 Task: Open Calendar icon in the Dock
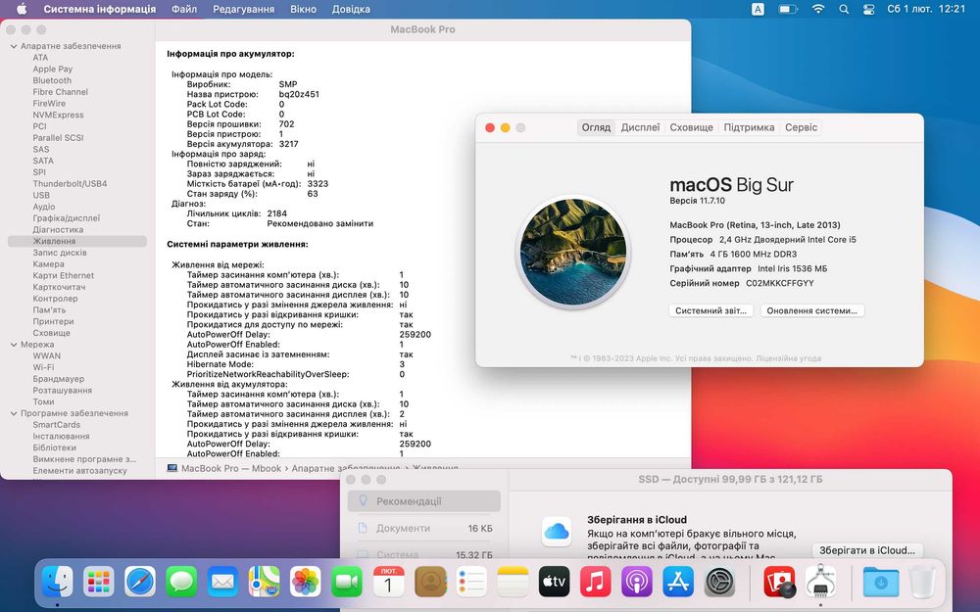(389, 582)
